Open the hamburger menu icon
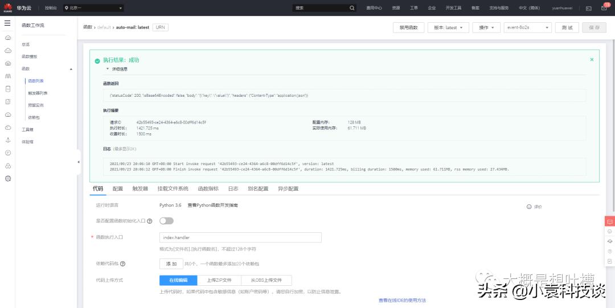615x308 pixels. coord(7,23)
